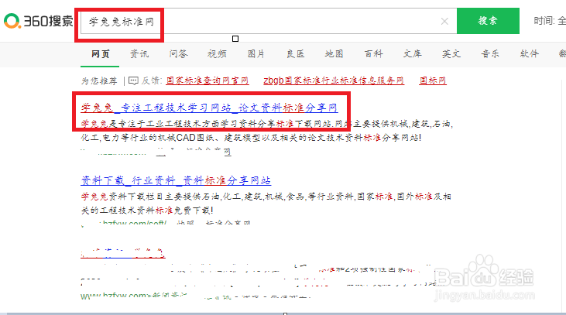This screenshot has height=315, width=566.
Task: Select the 网页 tab
Action: [x=100, y=54]
